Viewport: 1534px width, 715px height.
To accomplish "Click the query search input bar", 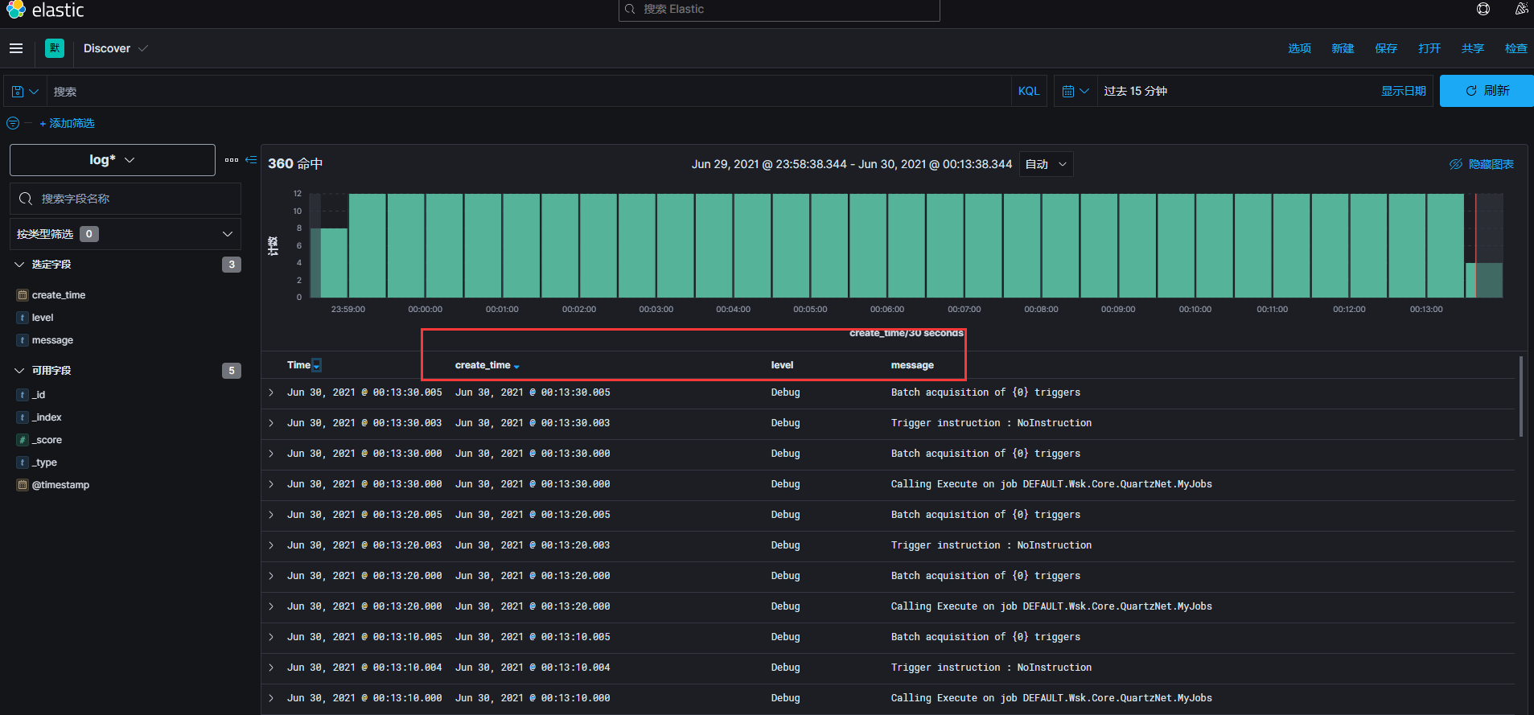I will [x=528, y=92].
